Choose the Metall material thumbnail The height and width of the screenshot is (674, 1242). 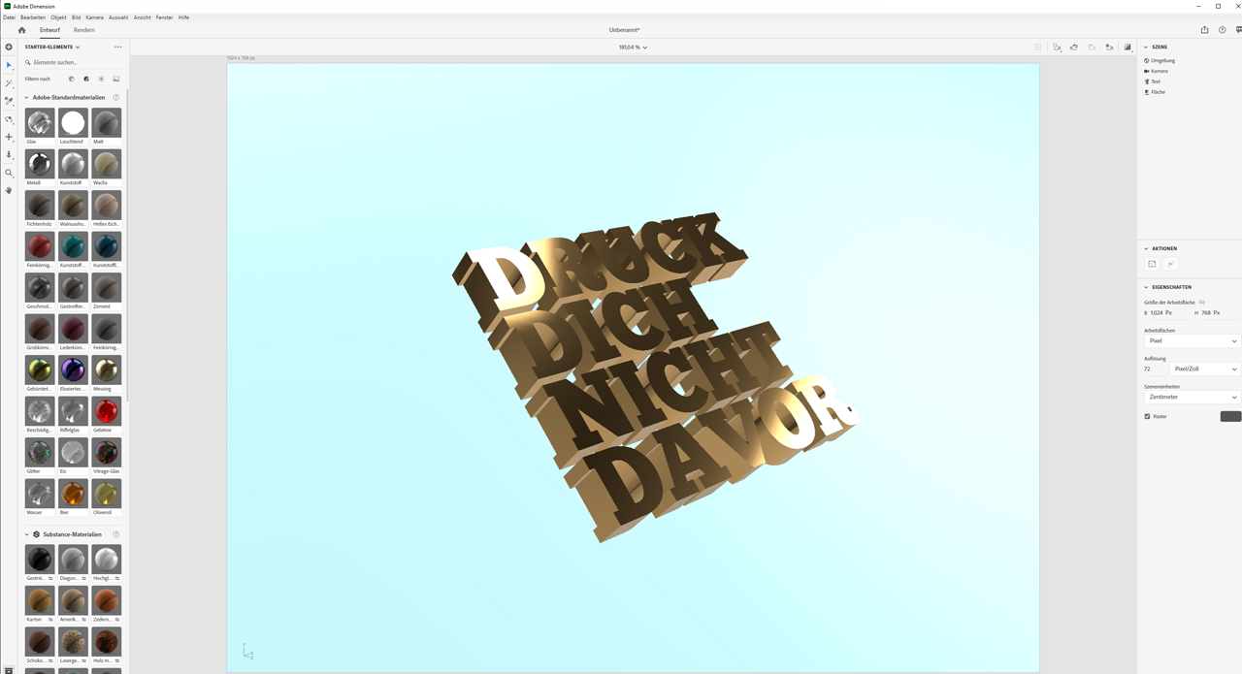point(40,164)
